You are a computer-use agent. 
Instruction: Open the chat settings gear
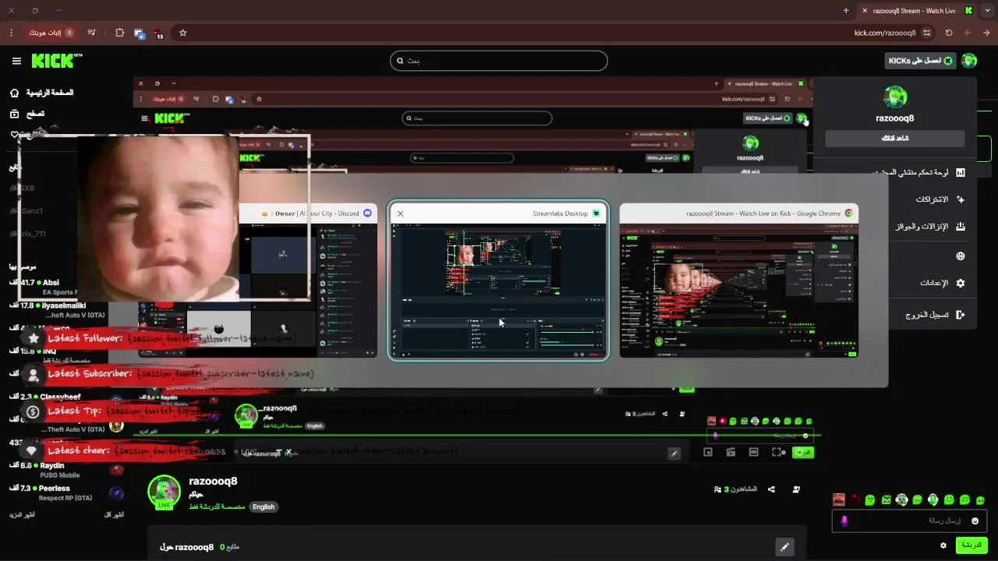click(943, 545)
